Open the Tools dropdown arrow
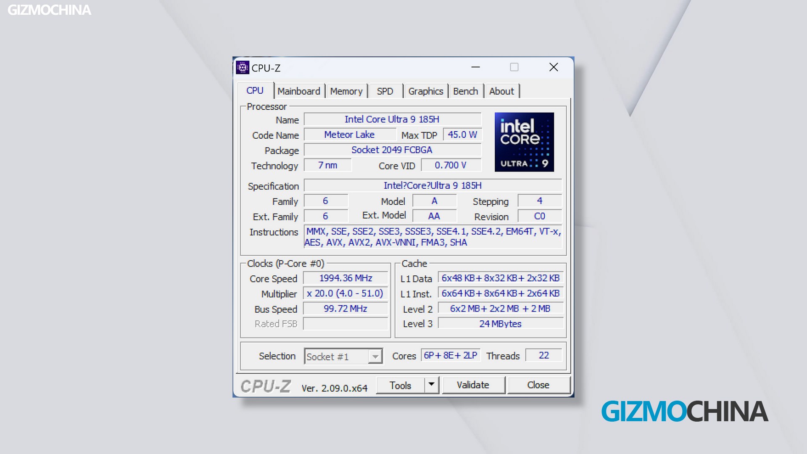This screenshot has width=807, height=454. pyautogui.click(x=432, y=385)
